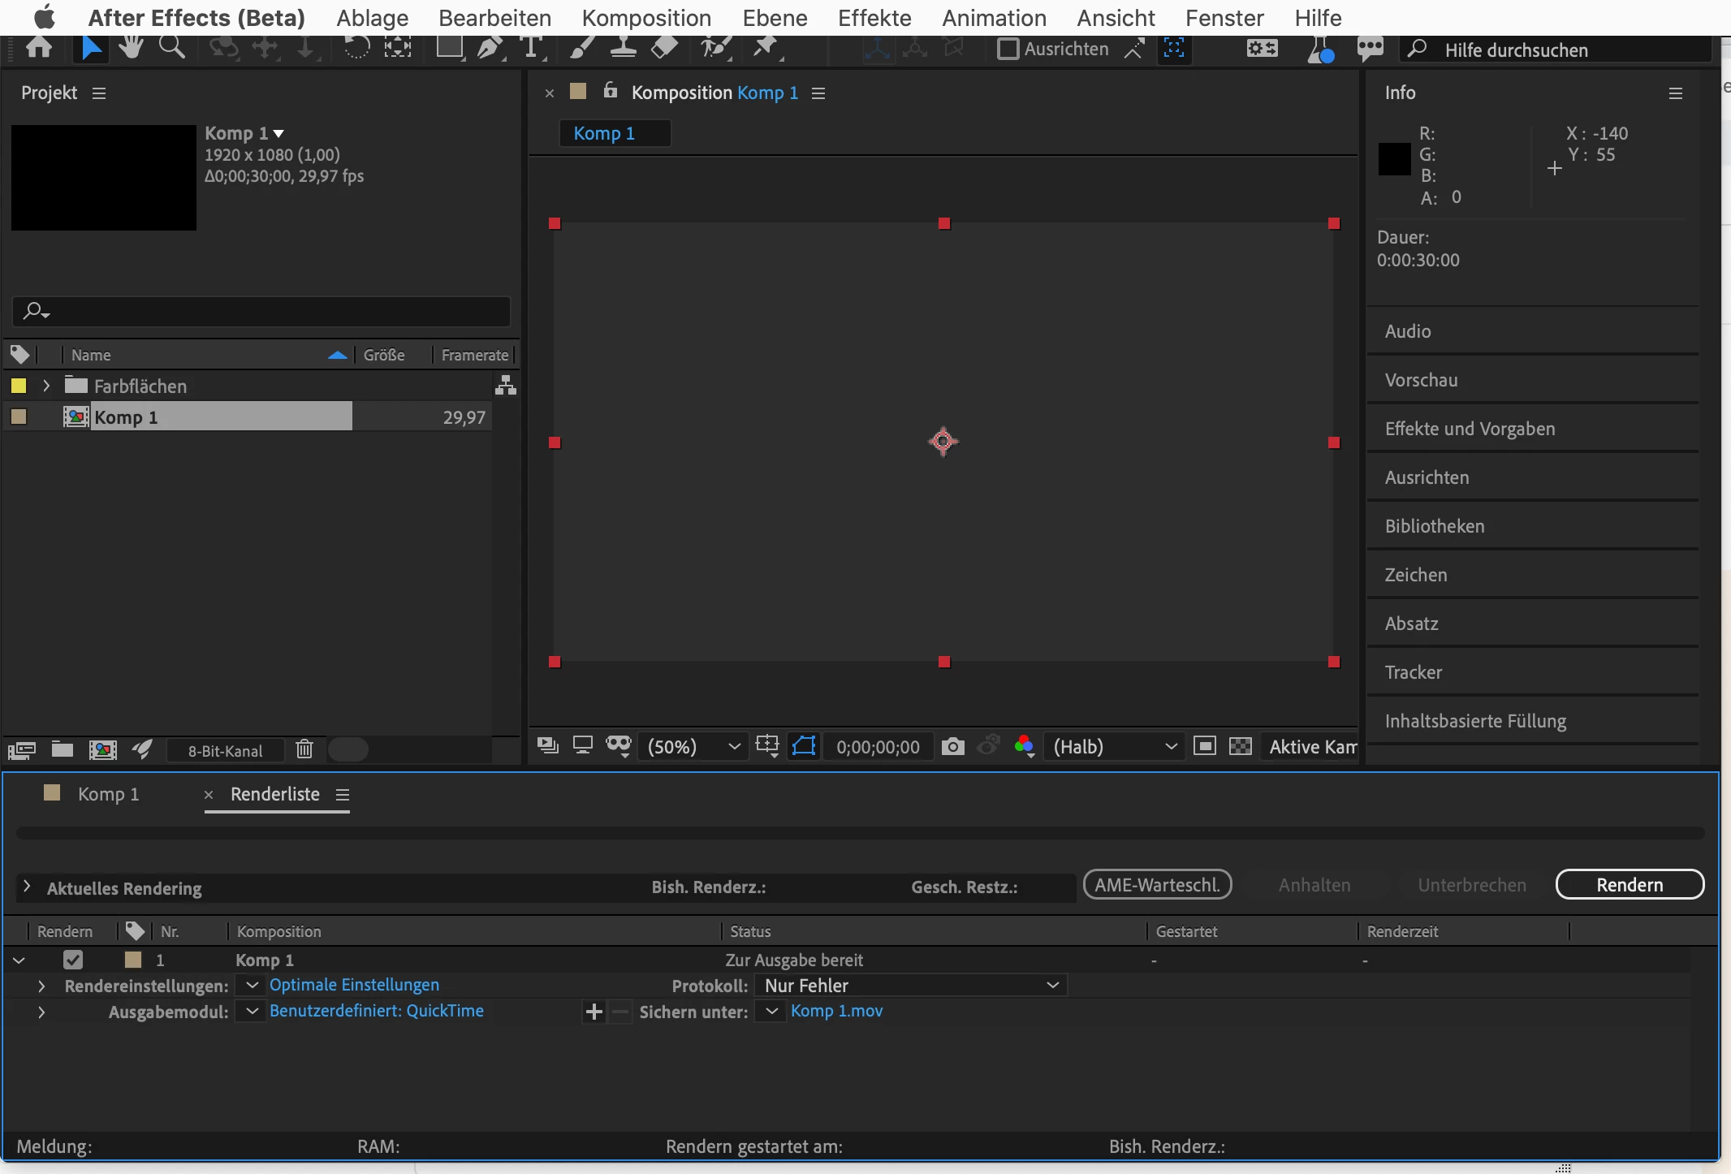This screenshot has width=1731, height=1174.
Task: Select the Type text tool
Action: [532, 48]
